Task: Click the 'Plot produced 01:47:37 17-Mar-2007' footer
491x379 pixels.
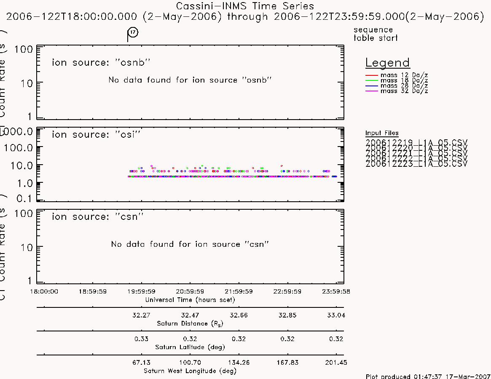Action: click(428, 376)
